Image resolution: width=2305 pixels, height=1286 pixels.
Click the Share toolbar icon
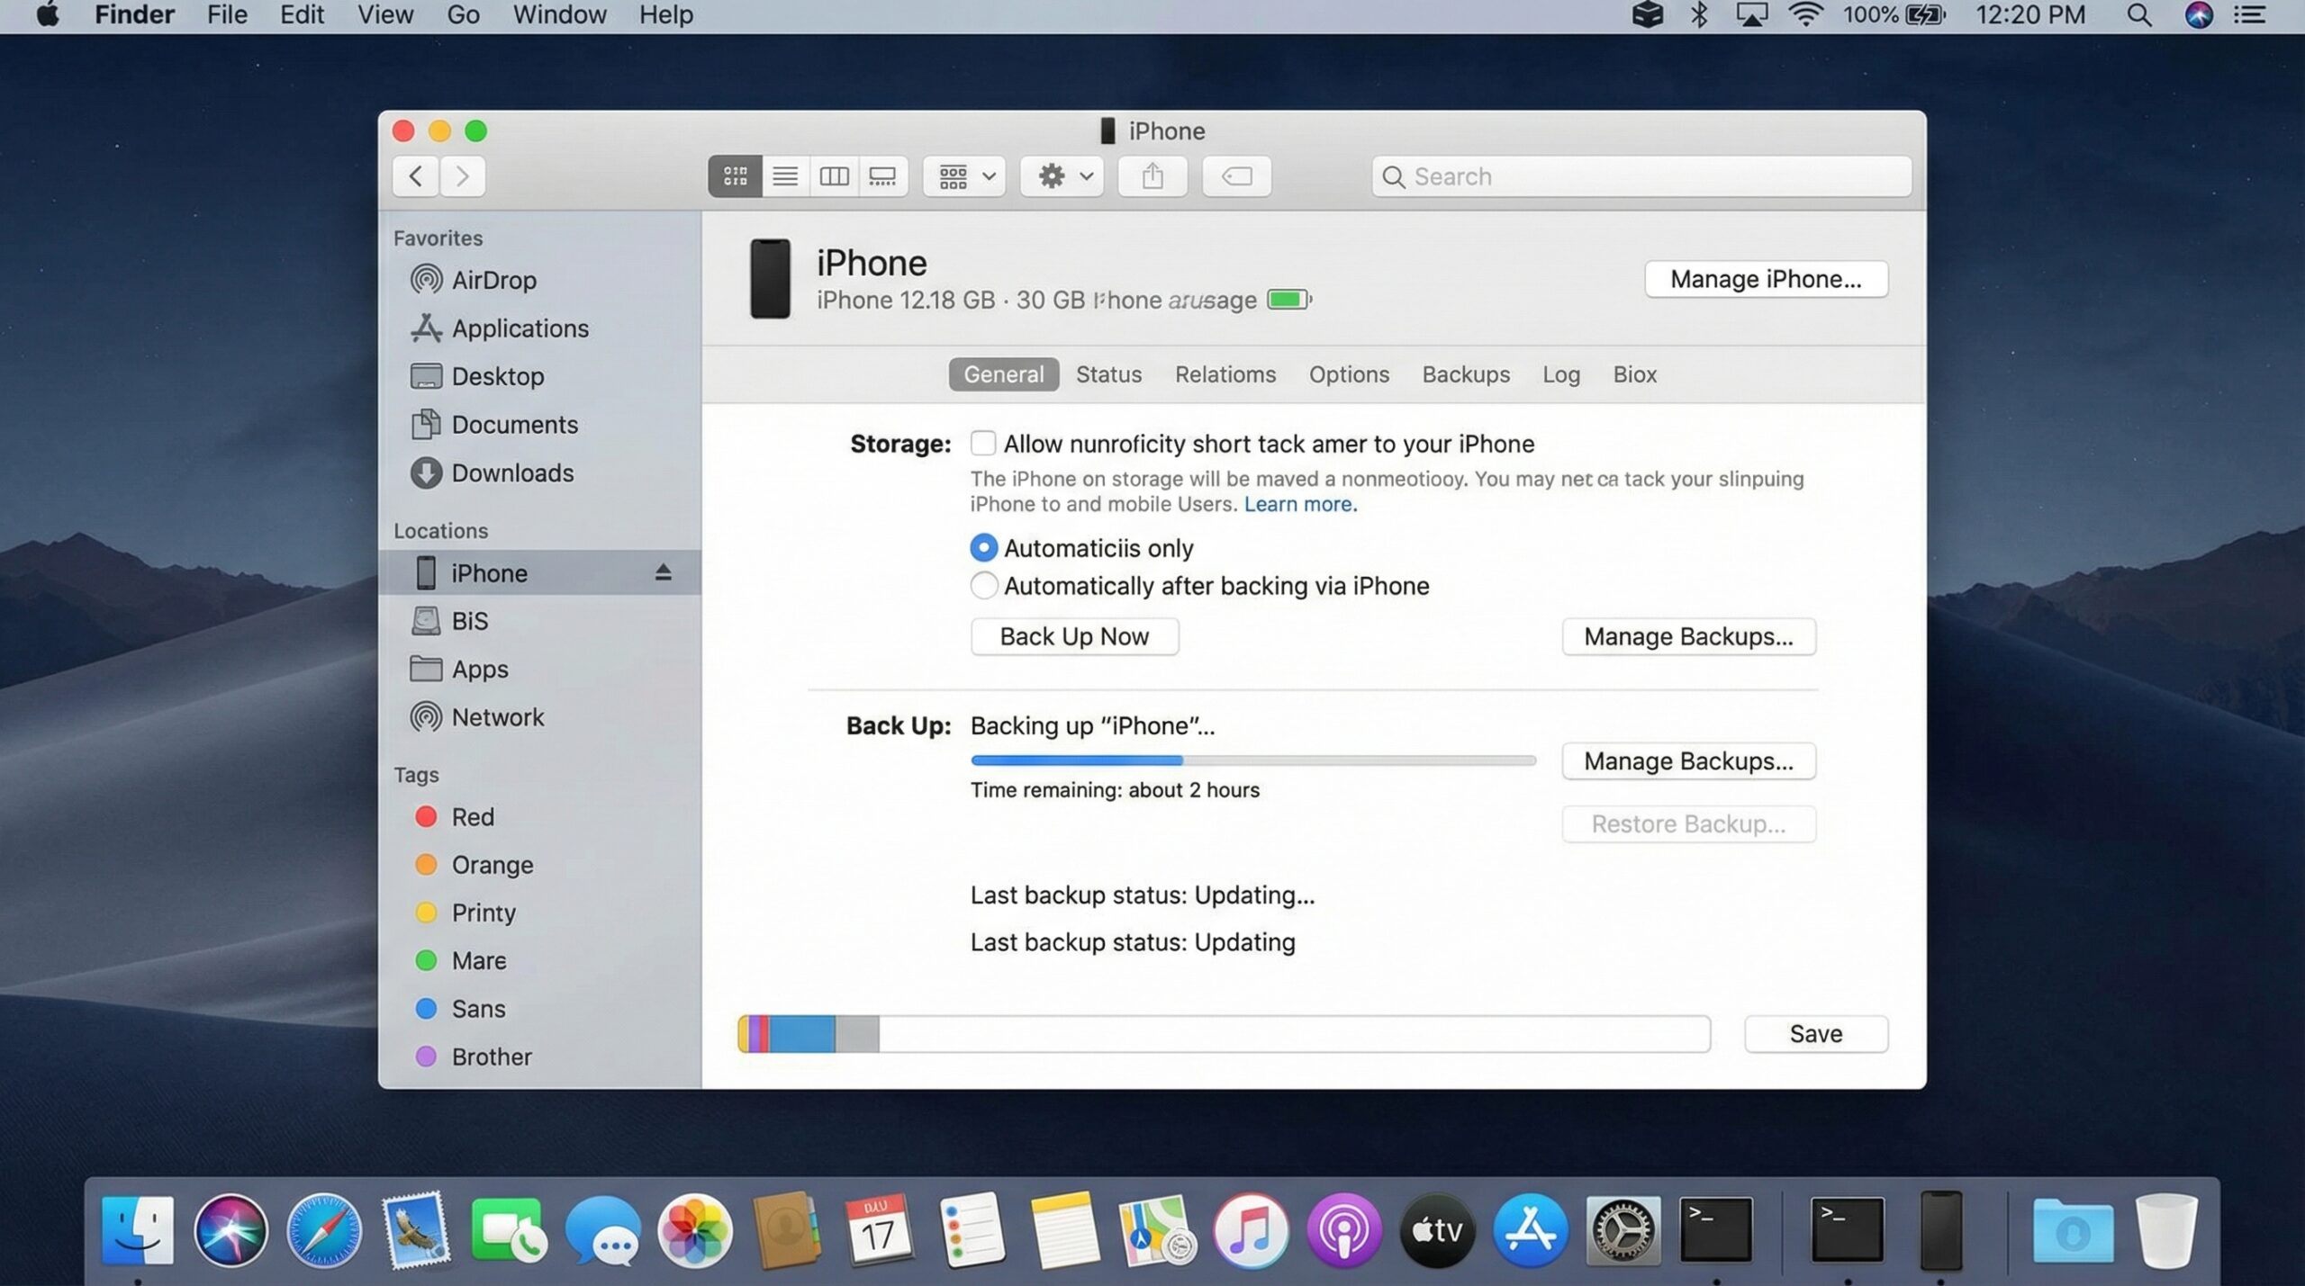coord(1152,176)
